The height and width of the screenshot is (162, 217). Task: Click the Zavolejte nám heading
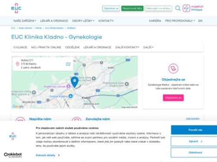[x=98, y=119]
